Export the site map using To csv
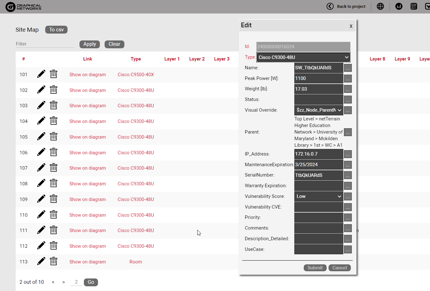 [57, 30]
